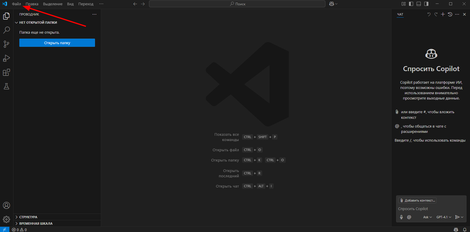Screen dimensions: 470x232
Task: Expand the СТРУКТУРА section
Action: 28,217
